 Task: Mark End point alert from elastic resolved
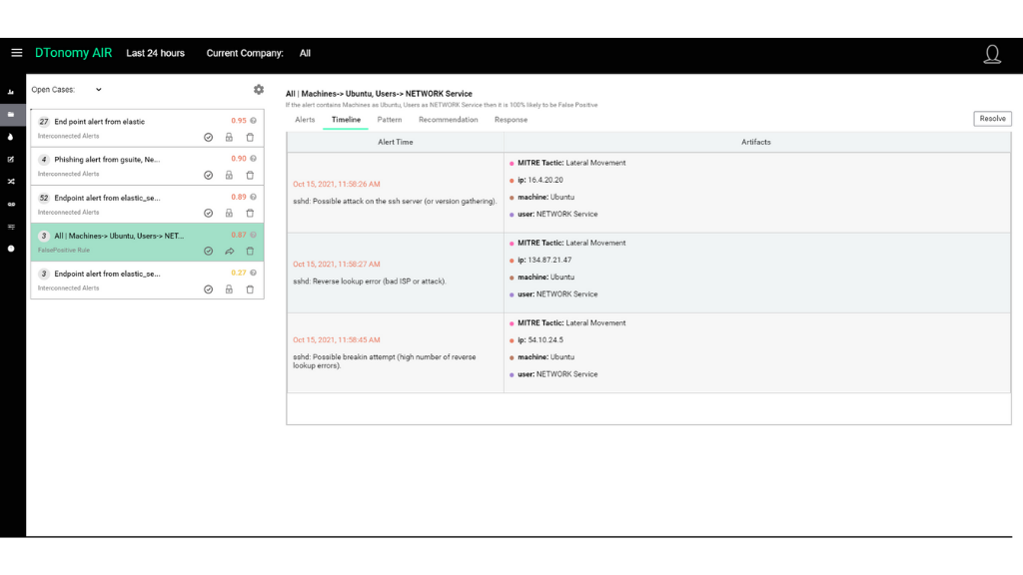coord(208,137)
